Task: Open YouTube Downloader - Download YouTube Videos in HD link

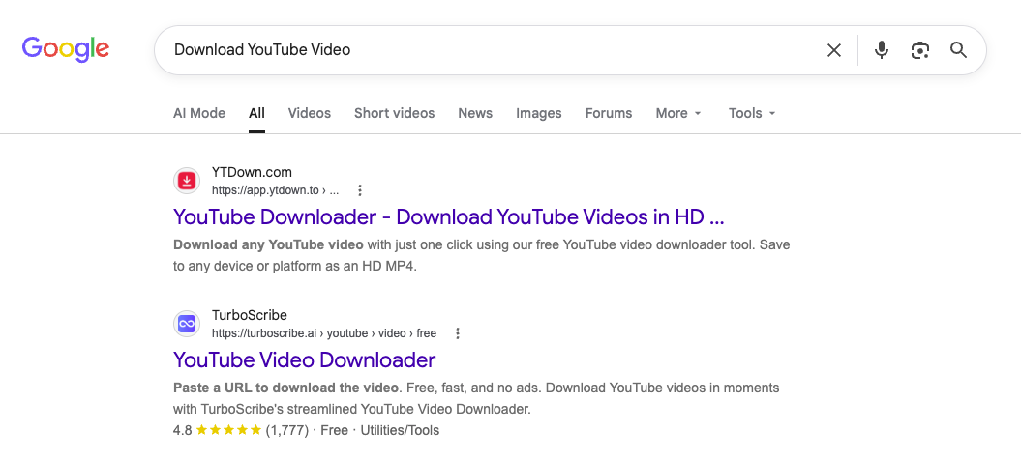Action: tap(449, 216)
